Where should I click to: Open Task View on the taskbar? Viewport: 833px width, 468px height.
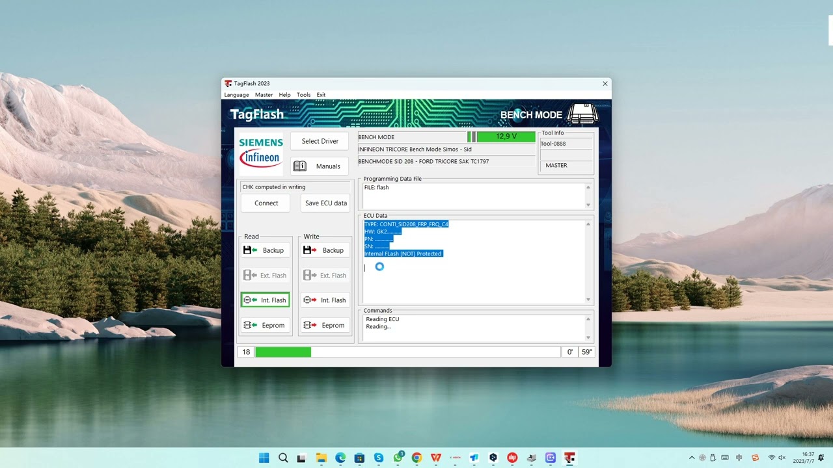click(x=302, y=458)
